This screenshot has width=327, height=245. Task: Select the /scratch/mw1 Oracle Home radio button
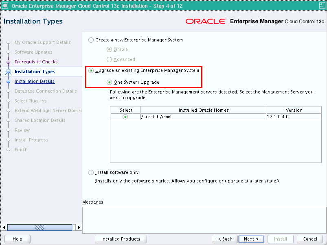tap(125, 117)
